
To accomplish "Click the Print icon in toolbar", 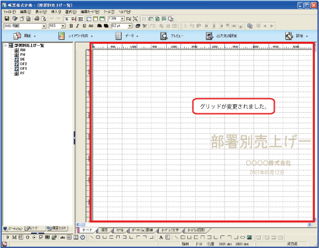I will [37, 19].
